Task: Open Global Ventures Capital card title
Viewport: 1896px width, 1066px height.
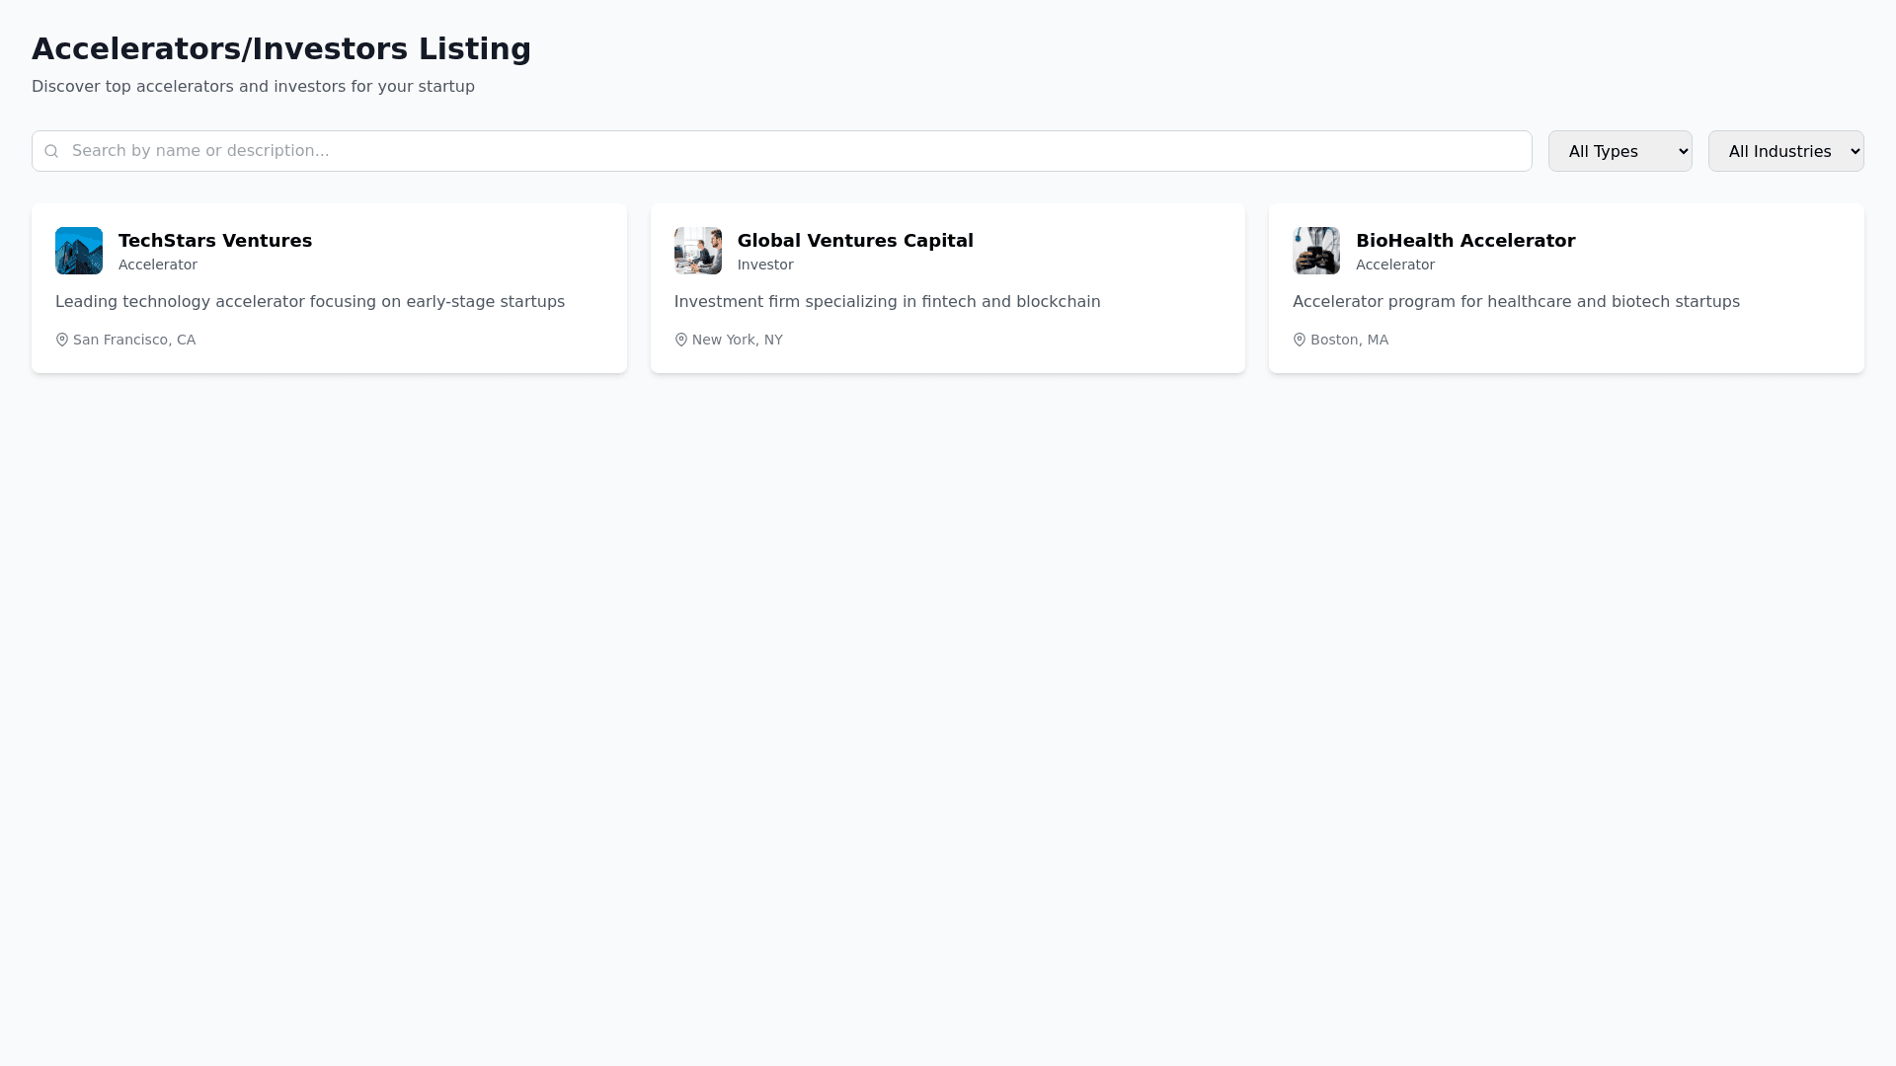Action: pos(855,241)
